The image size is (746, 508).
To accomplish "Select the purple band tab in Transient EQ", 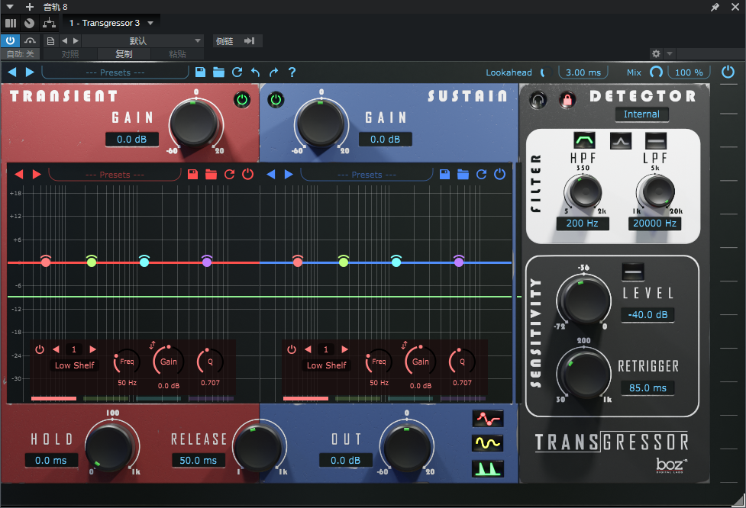I will (211, 398).
